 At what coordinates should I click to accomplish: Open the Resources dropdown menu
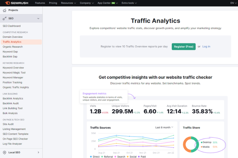coord(68,3)
